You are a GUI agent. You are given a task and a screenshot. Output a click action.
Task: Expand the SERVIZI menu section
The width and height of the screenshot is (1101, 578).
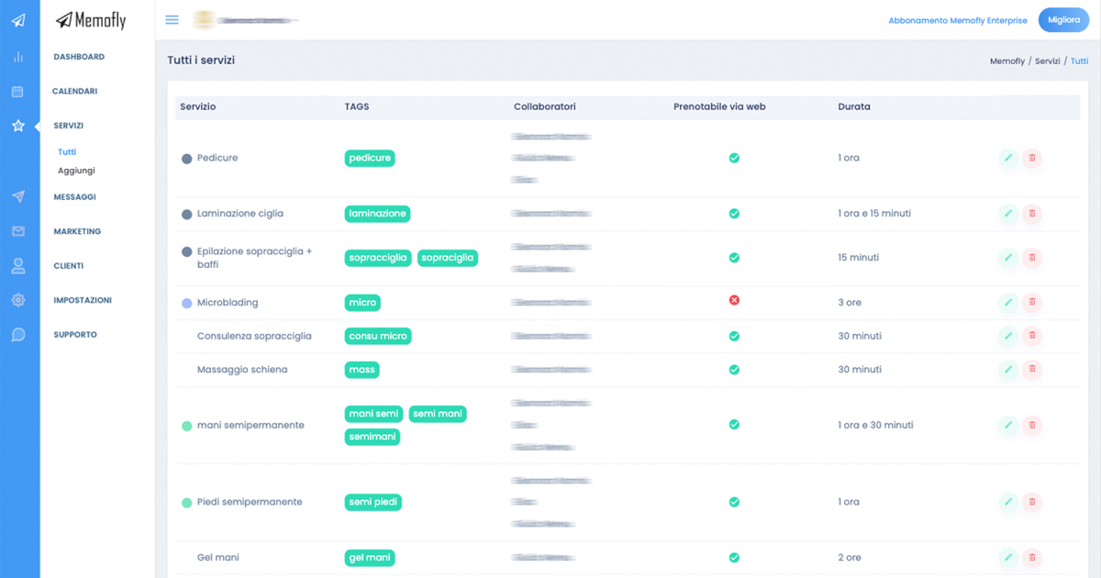point(69,126)
